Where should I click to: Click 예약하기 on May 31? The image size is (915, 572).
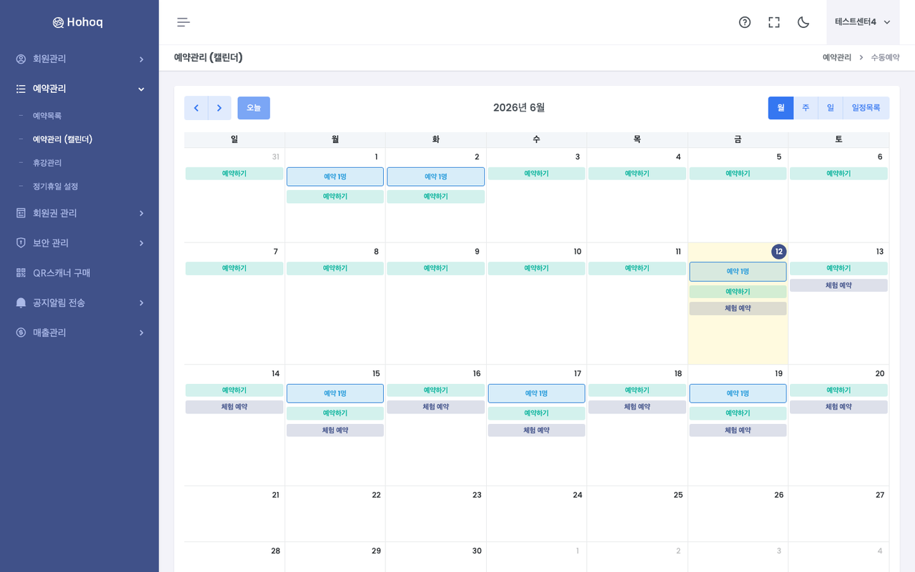pyautogui.click(x=234, y=174)
